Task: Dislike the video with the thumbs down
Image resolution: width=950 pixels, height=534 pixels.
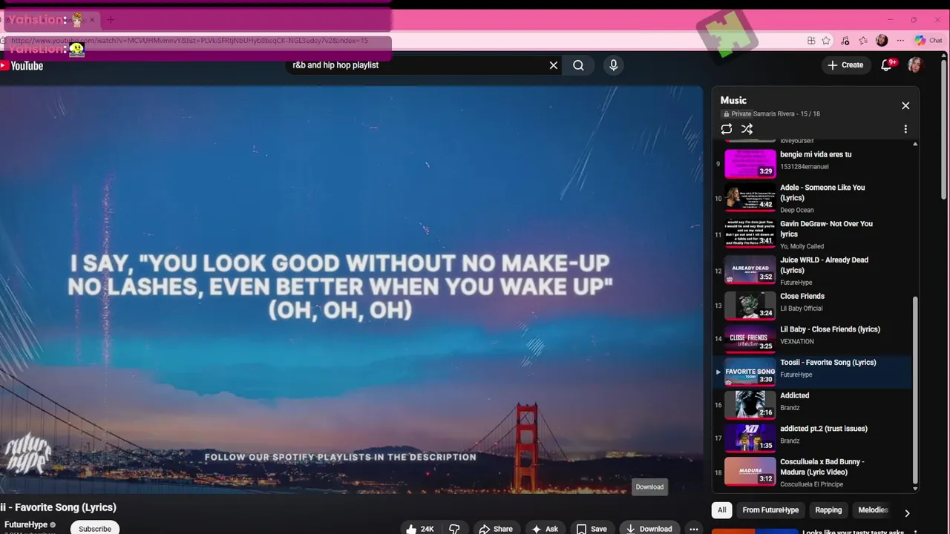Action: (x=454, y=529)
